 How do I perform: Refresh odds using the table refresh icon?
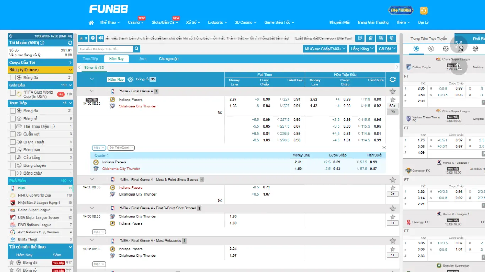coord(392,80)
